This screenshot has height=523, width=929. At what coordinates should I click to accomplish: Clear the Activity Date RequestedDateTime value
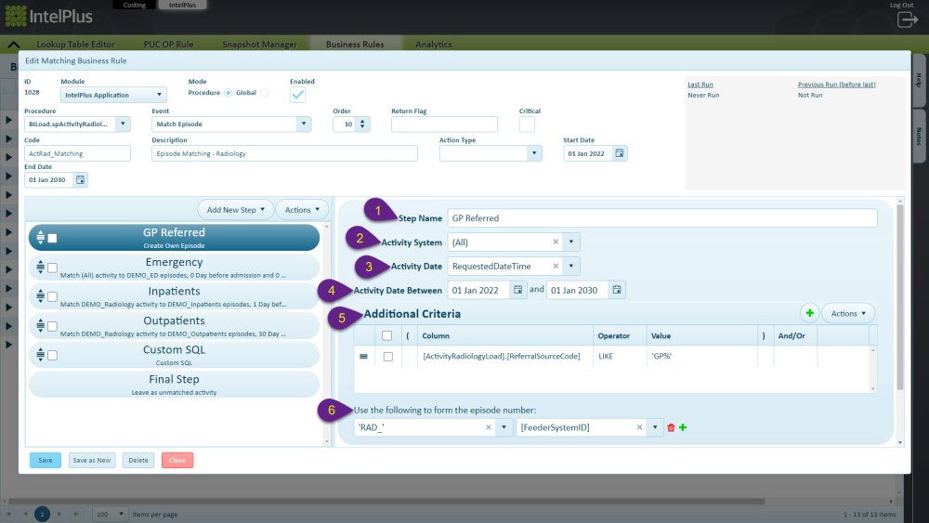tap(556, 266)
